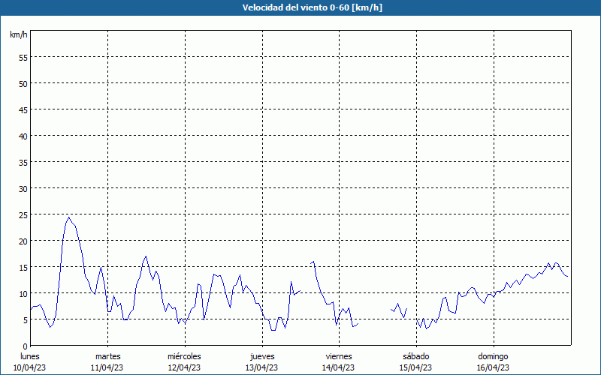Viewport: 601px width, 375px height.
Task: Select the date label 12/04/23
Action: [x=184, y=367]
